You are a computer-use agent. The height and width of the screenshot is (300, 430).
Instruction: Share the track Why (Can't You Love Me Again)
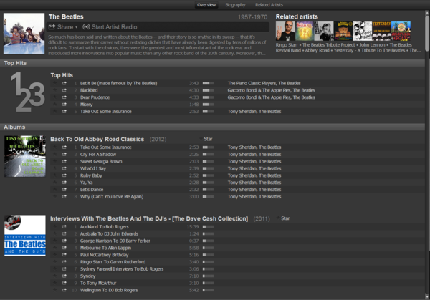tap(64, 197)
